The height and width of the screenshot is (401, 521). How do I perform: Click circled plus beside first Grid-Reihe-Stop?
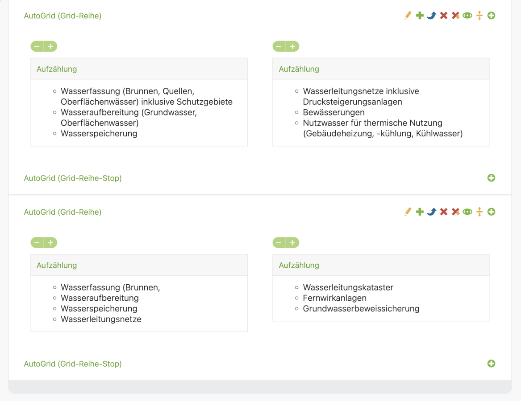click(x=492, y=178)
